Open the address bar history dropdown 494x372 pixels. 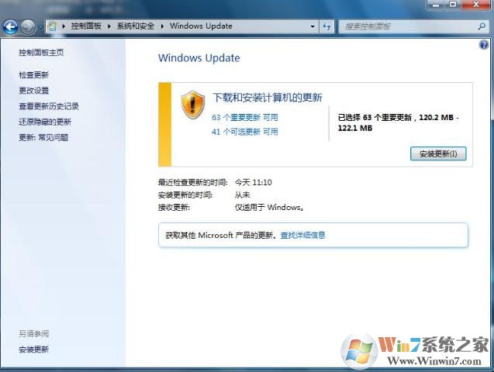point(313,26)
